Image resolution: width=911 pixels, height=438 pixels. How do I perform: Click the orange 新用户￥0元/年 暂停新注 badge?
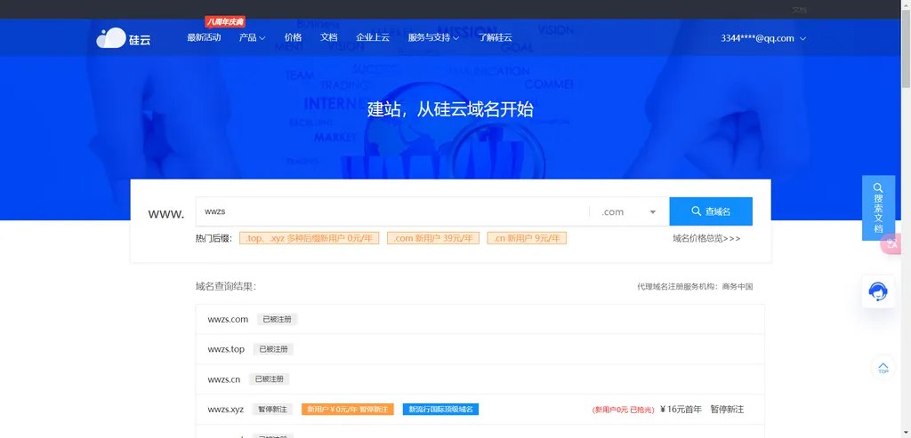point(348,410)
